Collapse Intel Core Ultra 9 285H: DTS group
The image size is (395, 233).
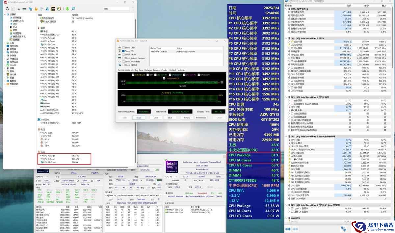pos(286,97)
